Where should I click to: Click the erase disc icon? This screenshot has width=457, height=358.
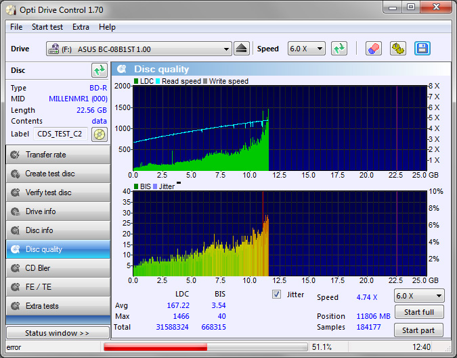coord(373,49)
